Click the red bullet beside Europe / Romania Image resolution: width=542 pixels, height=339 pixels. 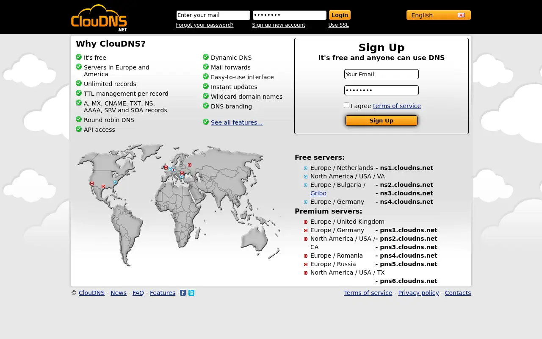pyautogui.click(x=306, y=256)
